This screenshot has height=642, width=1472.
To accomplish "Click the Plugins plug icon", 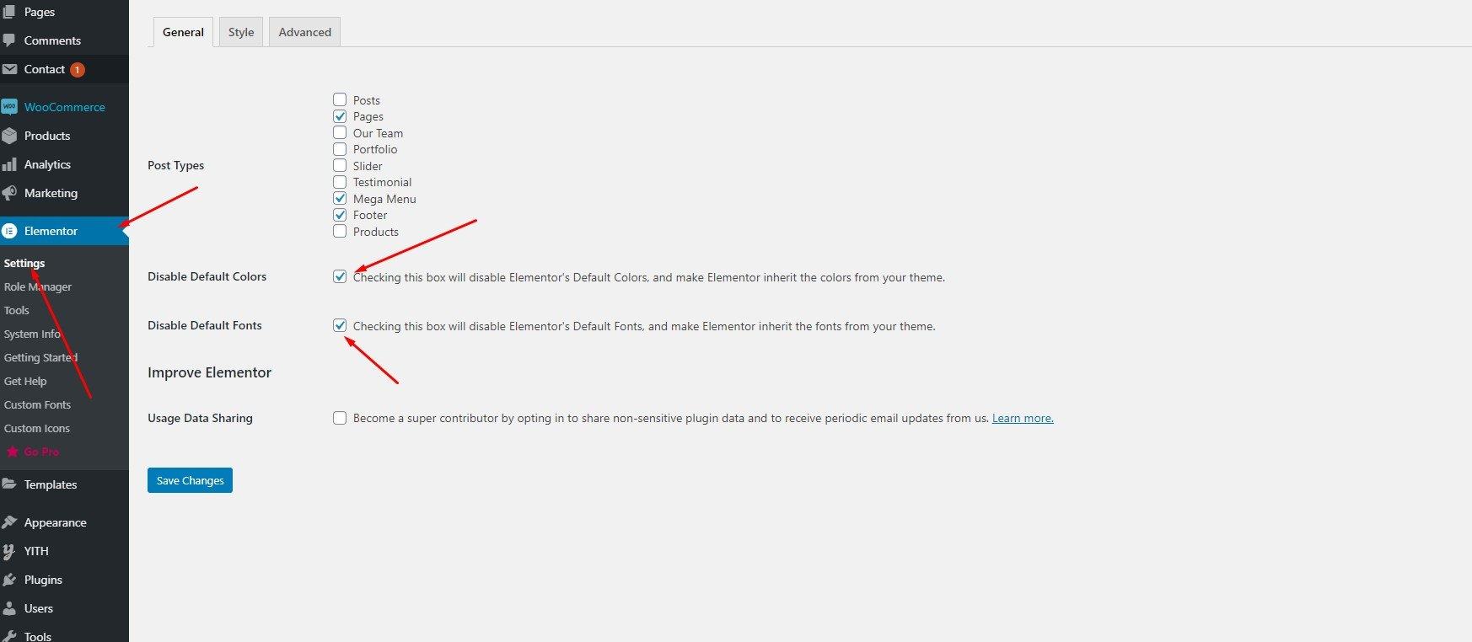I will (9, 580).
